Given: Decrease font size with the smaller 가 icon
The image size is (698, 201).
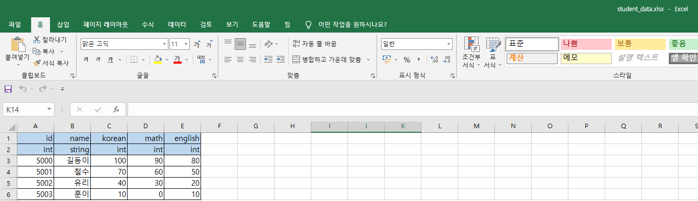Looking at the screenshot, I should point(210,44).
